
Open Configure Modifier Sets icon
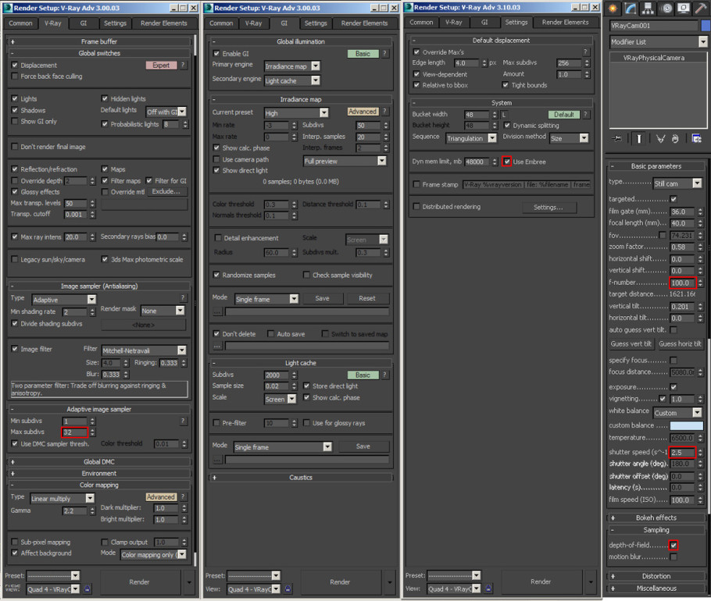pyautogui.click(x=696, y=139)
